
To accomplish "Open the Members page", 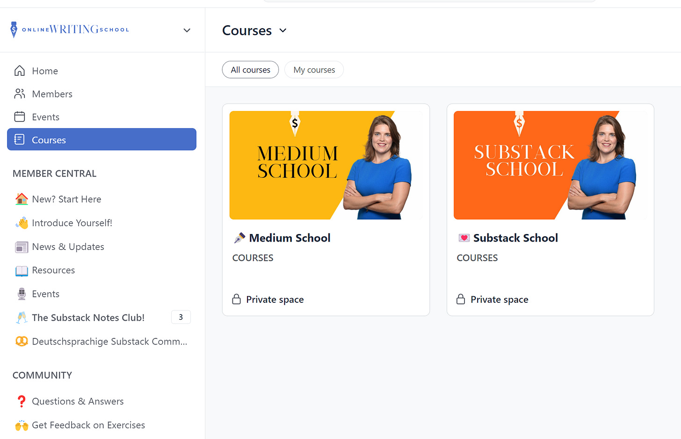I will [52, 94].
